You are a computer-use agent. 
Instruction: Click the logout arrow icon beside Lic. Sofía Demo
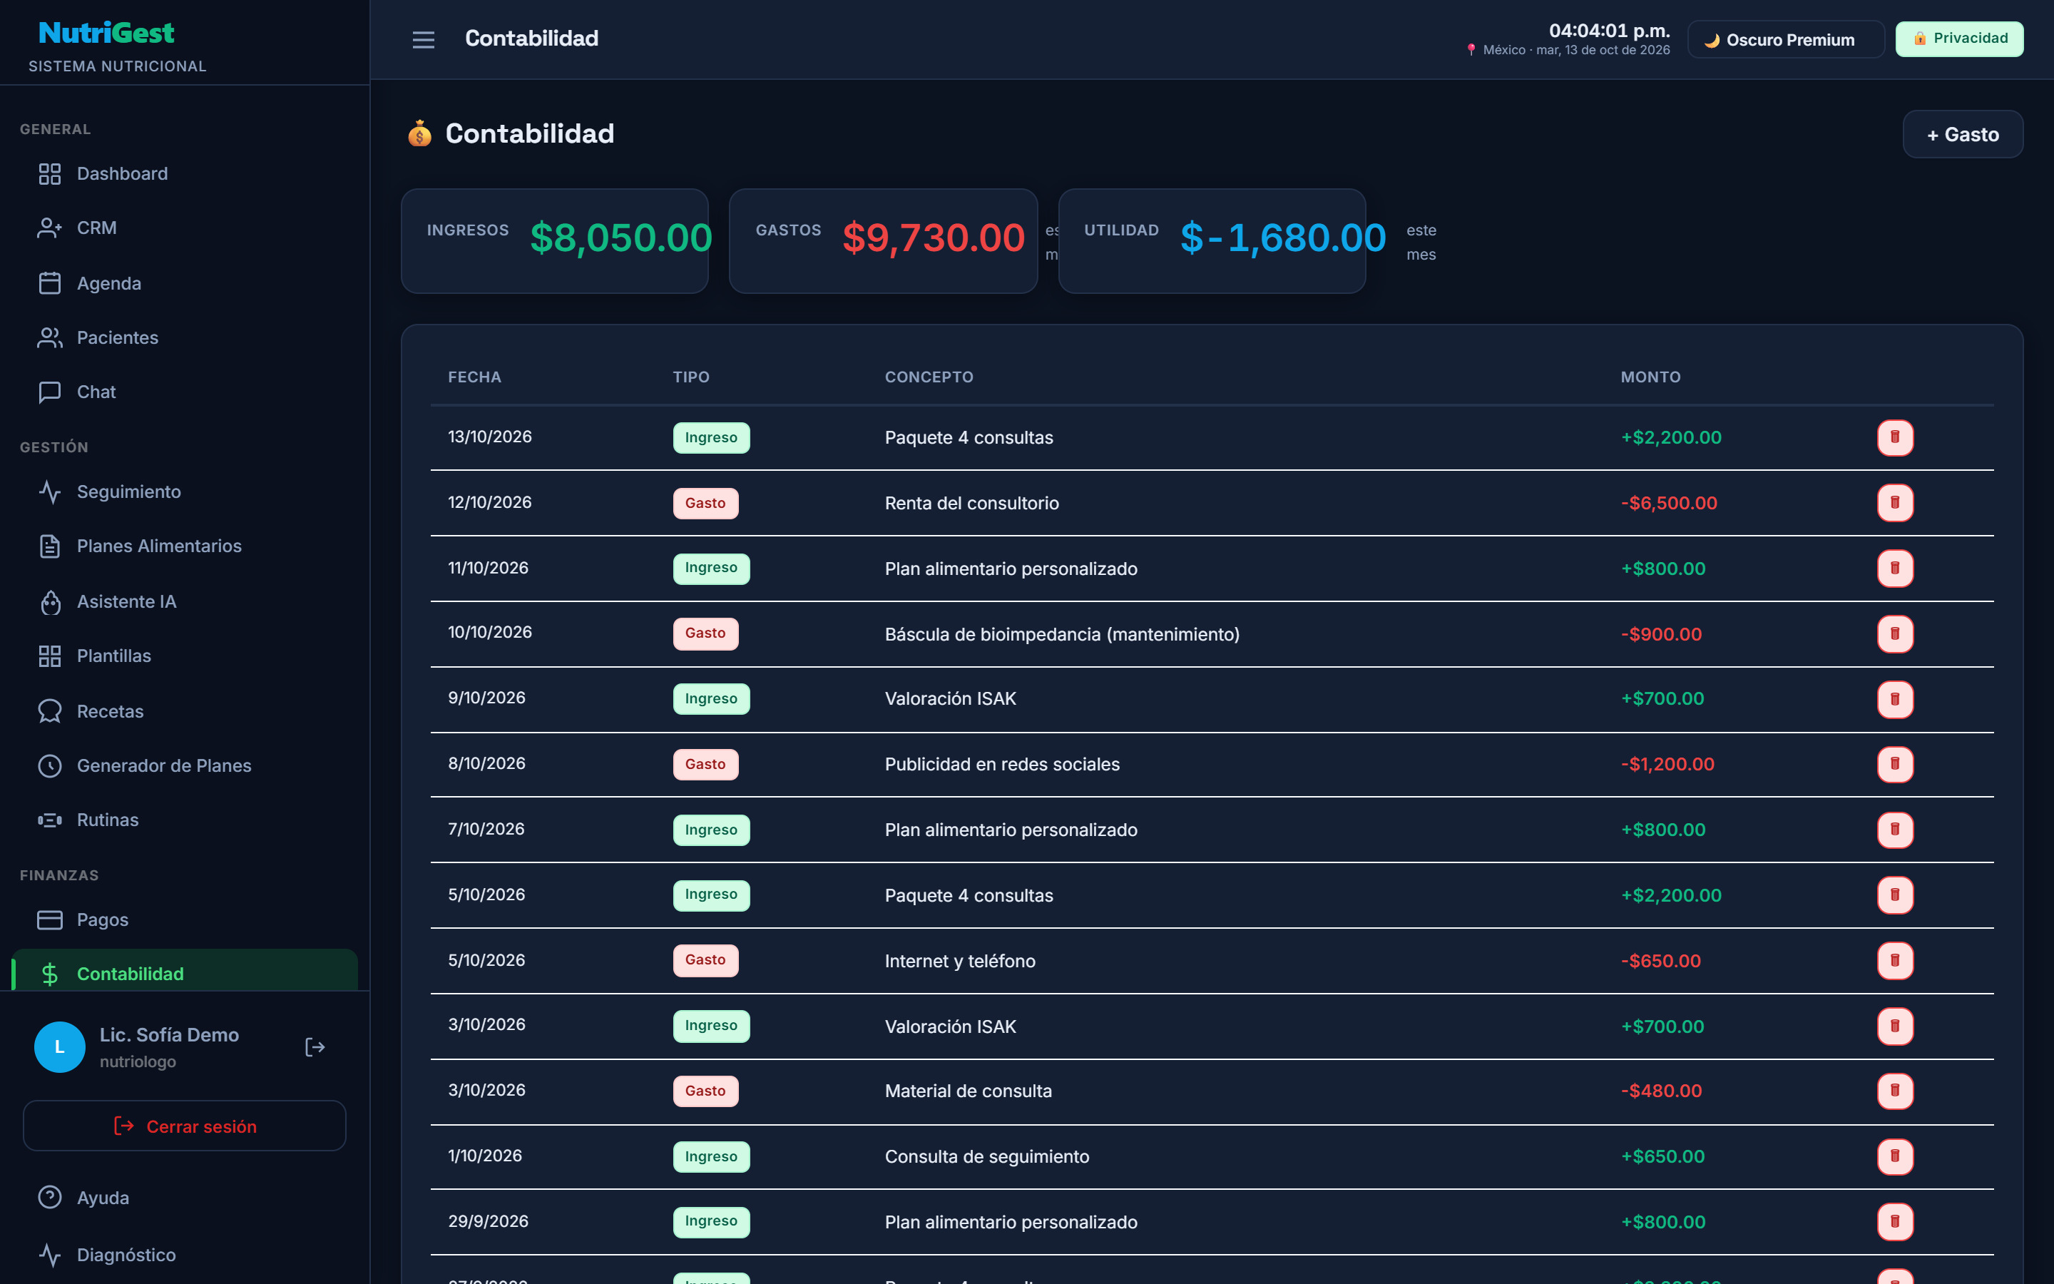315,1047
